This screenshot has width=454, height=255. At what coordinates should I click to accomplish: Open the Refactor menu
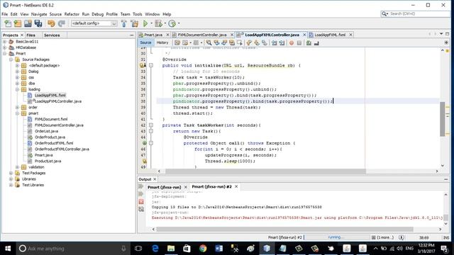(x=72, y=14)
